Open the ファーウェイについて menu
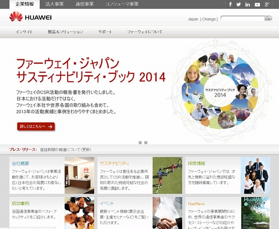 coord(145,32)
